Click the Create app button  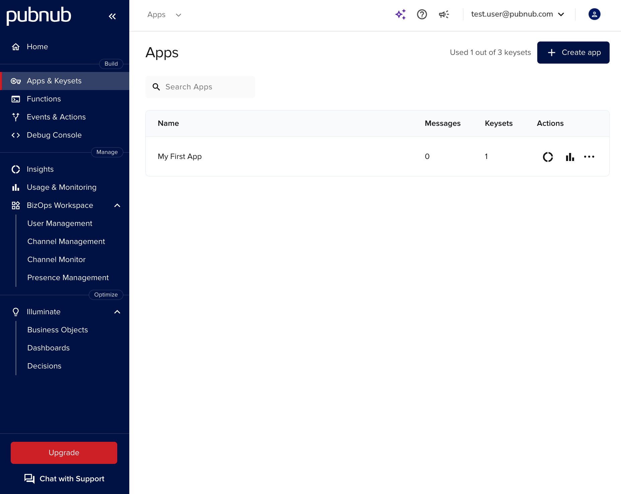(573, 53)
